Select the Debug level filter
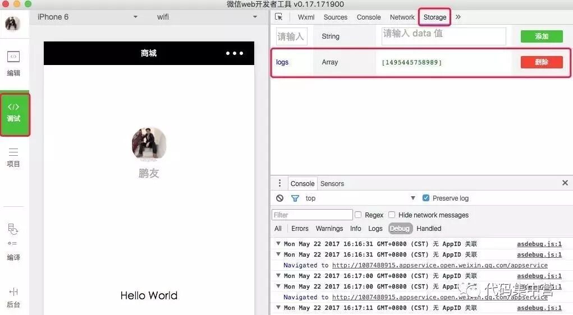This screenshot has height=315, width=573. coord(400,229)
